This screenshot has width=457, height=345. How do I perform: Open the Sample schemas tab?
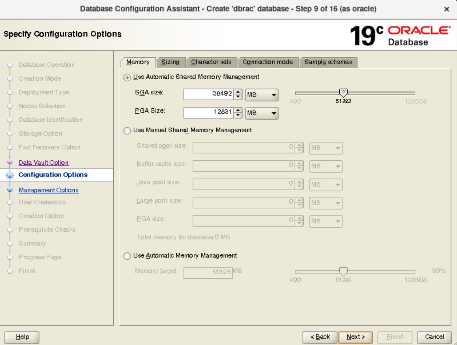point(328,62)
